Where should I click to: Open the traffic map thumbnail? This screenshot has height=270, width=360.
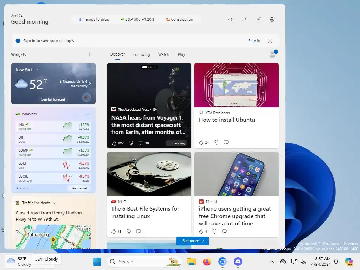tap(53, 237)
